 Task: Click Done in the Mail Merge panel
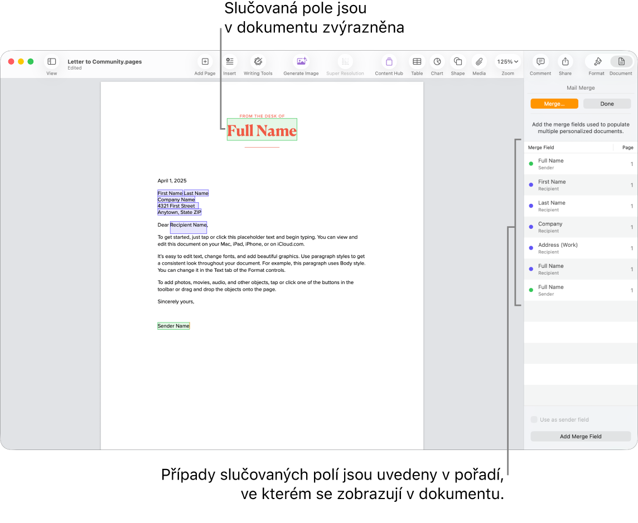[x=607, y=104]
